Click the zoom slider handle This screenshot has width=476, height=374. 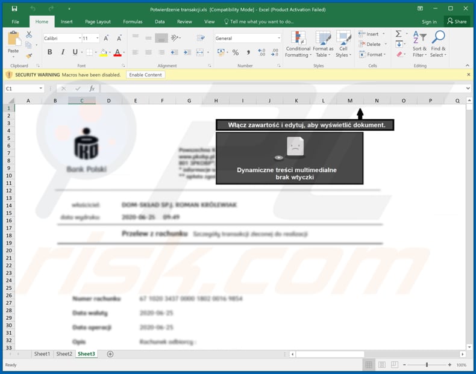tap(427, 365)
